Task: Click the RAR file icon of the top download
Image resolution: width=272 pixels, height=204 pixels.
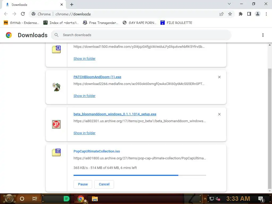Action: [x=56, y=49]
